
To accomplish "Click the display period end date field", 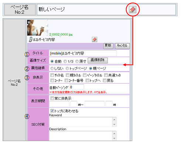I will tap(95, 104).
